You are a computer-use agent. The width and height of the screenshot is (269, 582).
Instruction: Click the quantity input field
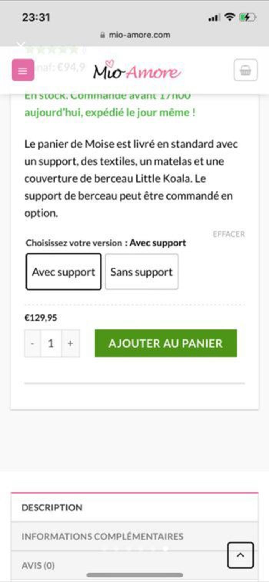[x=51, y=343]
